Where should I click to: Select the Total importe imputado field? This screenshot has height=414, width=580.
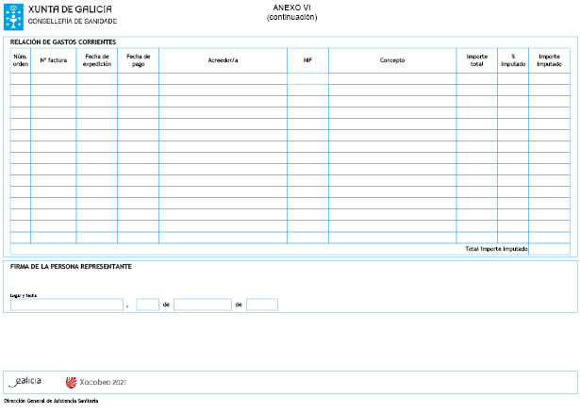549,250
